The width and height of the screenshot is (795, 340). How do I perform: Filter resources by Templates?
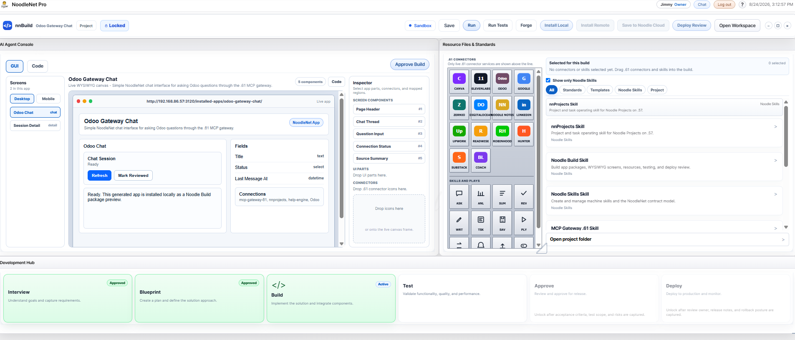[x=600, y=90]
